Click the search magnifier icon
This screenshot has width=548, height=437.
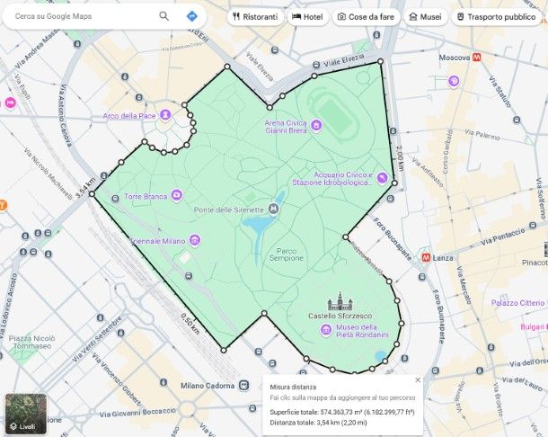click(x=164, y=16)
